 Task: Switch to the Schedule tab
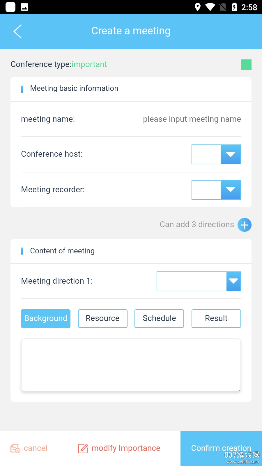[x=159, y=319]
